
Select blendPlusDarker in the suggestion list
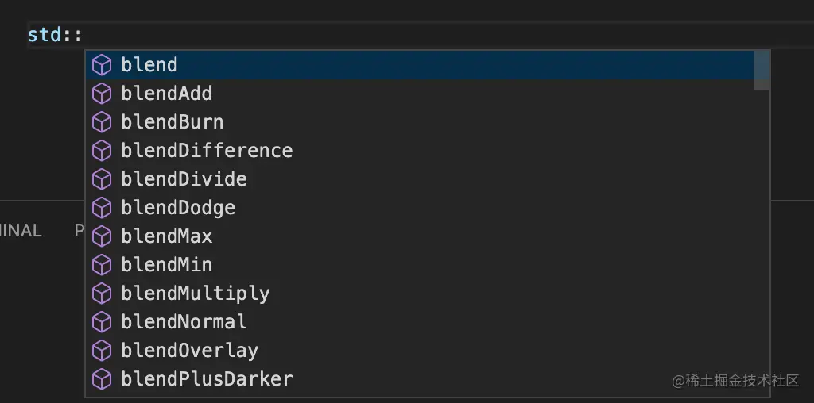(420, 379)
